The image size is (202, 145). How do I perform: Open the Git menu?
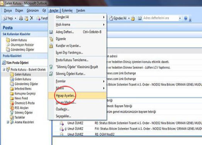coord(44,10)
